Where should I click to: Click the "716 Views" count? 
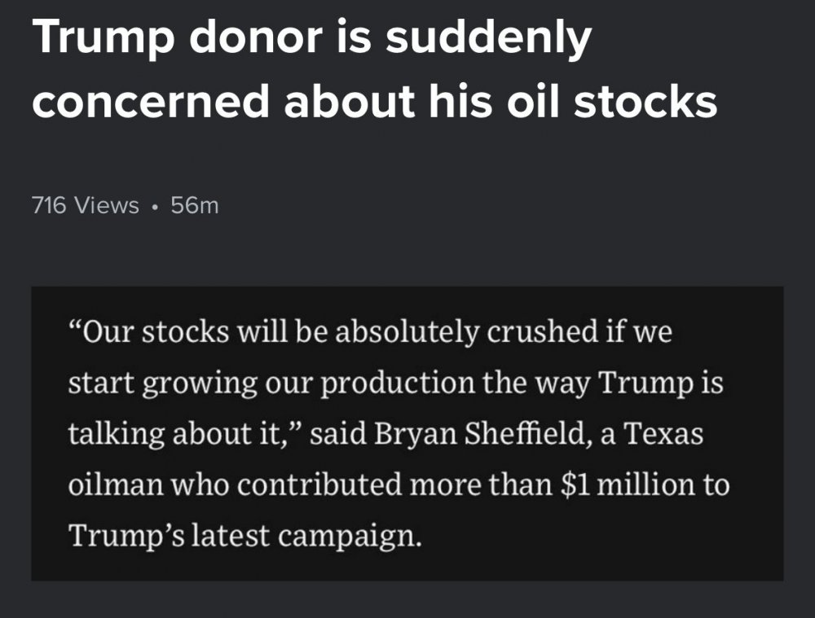point(86,206)
